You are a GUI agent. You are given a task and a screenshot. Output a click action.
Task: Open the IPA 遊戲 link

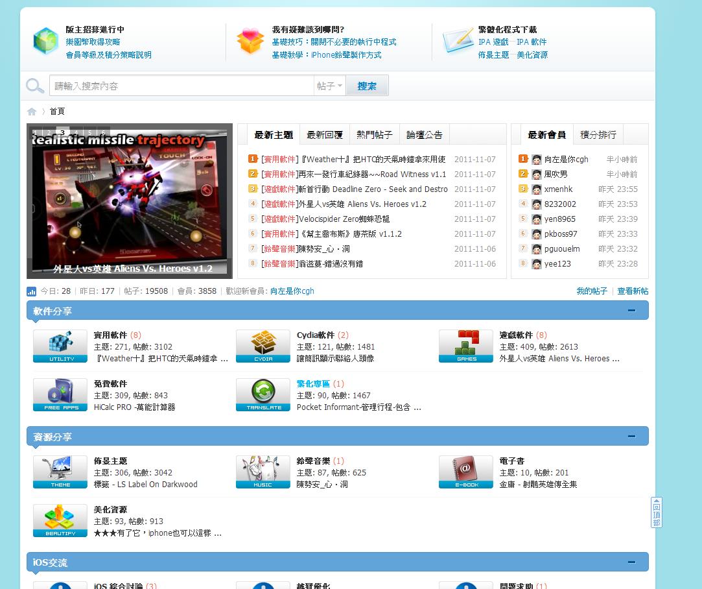493,42
